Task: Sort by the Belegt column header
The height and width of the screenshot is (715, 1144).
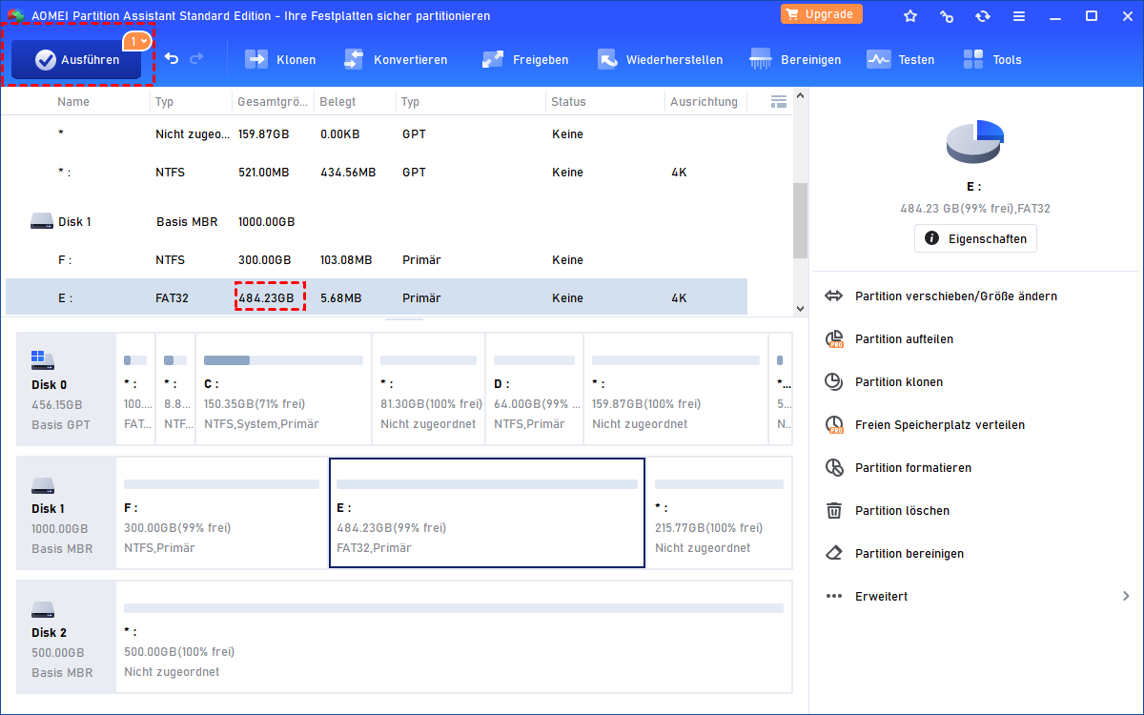Action: [x=337, y=101]
